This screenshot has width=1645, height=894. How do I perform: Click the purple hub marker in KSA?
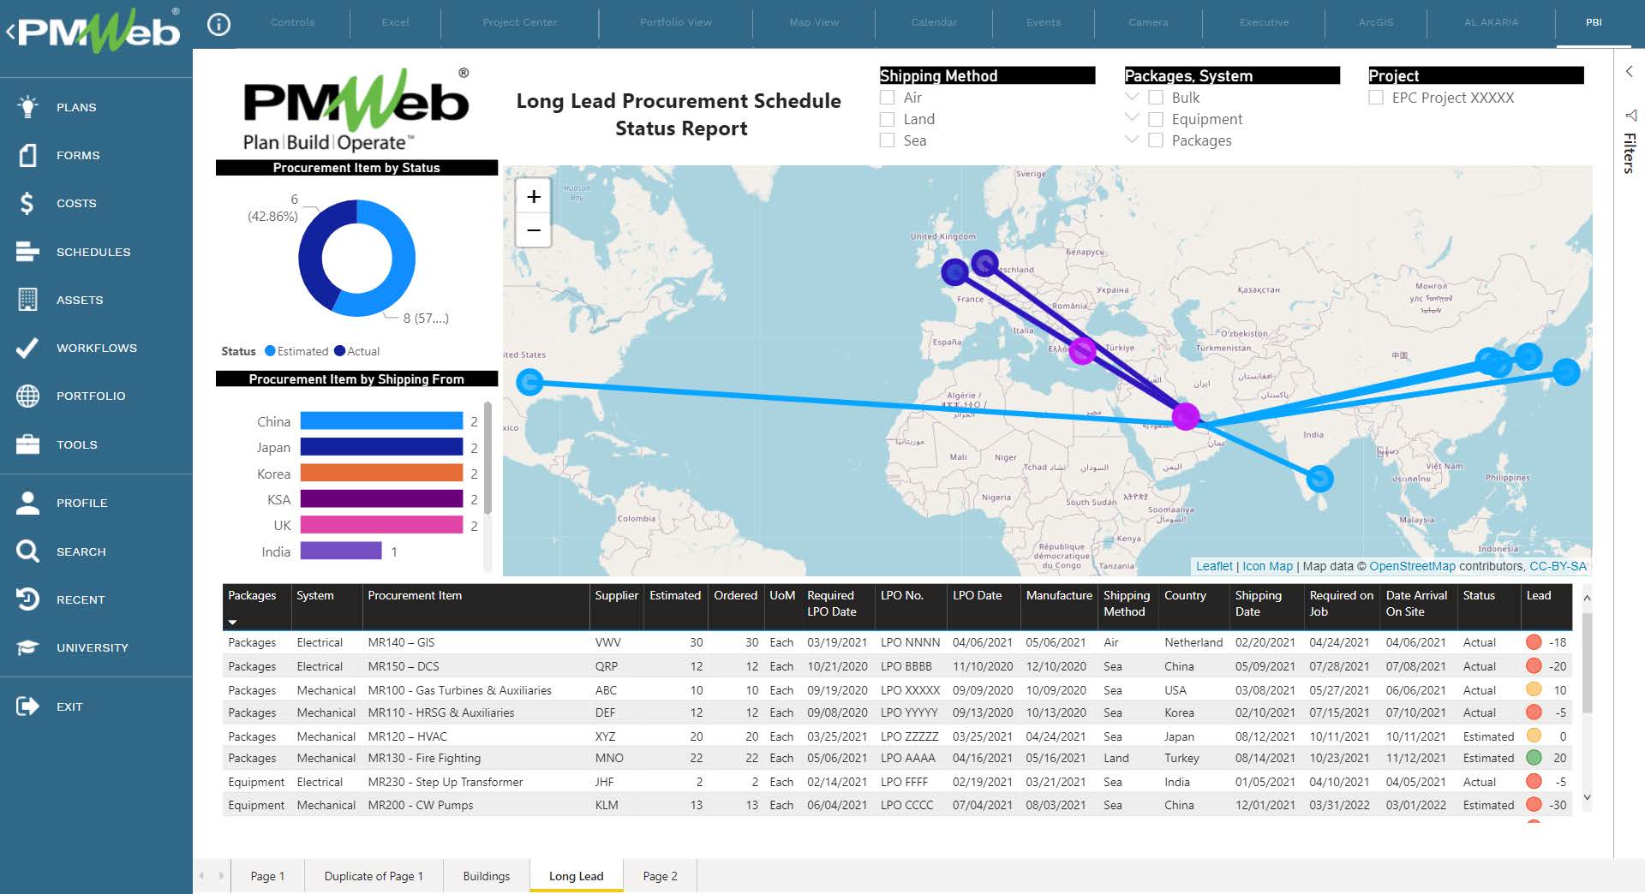(x=1186, y=416)
